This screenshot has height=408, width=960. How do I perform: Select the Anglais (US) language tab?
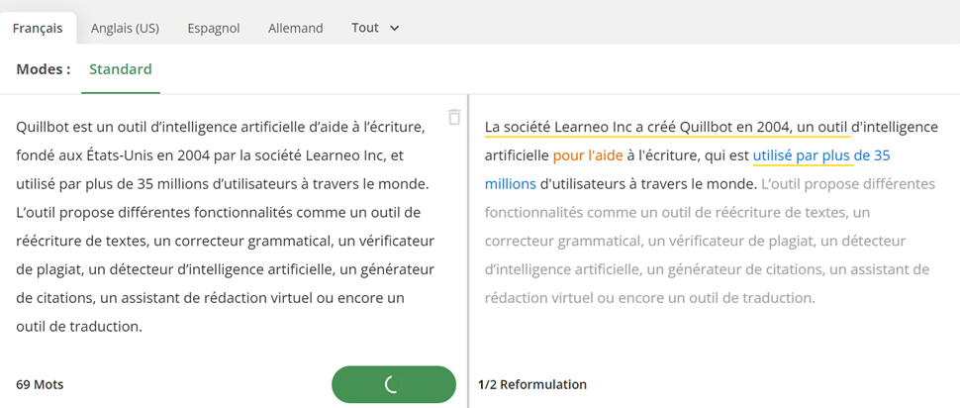[x=125, y=28]
